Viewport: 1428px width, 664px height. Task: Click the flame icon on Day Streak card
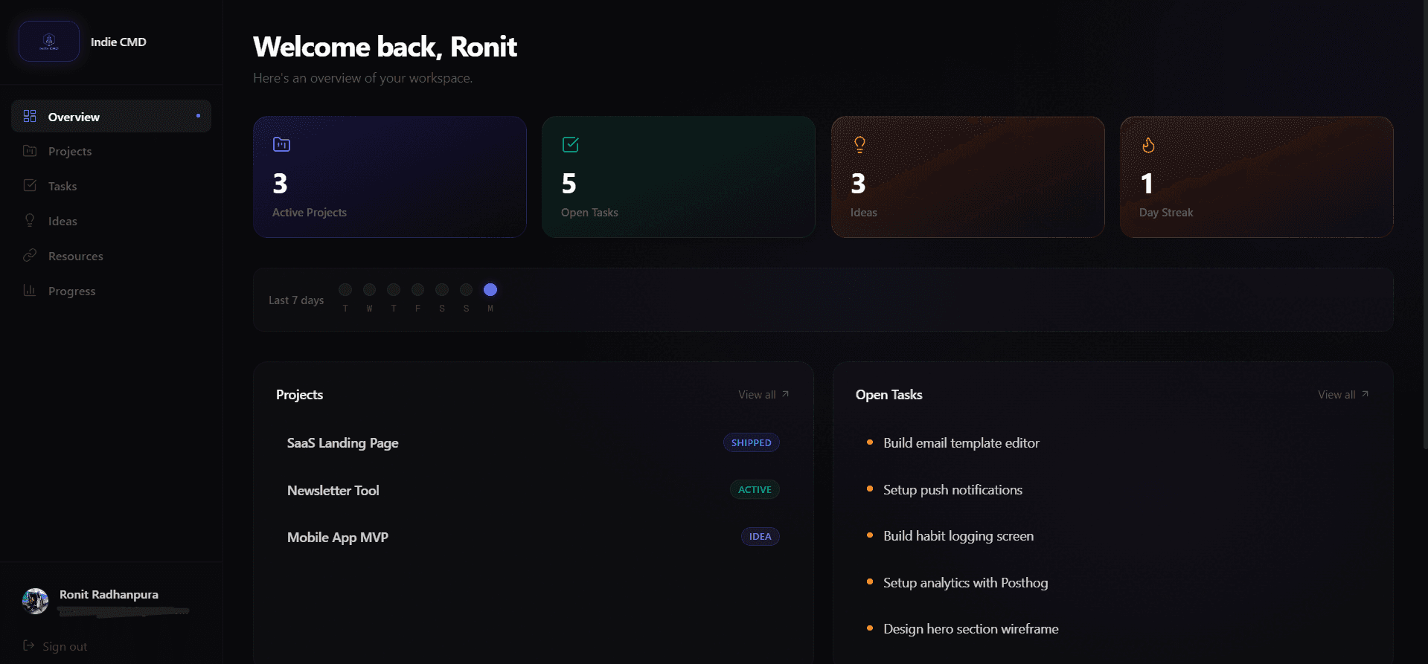pos(1148,145)
